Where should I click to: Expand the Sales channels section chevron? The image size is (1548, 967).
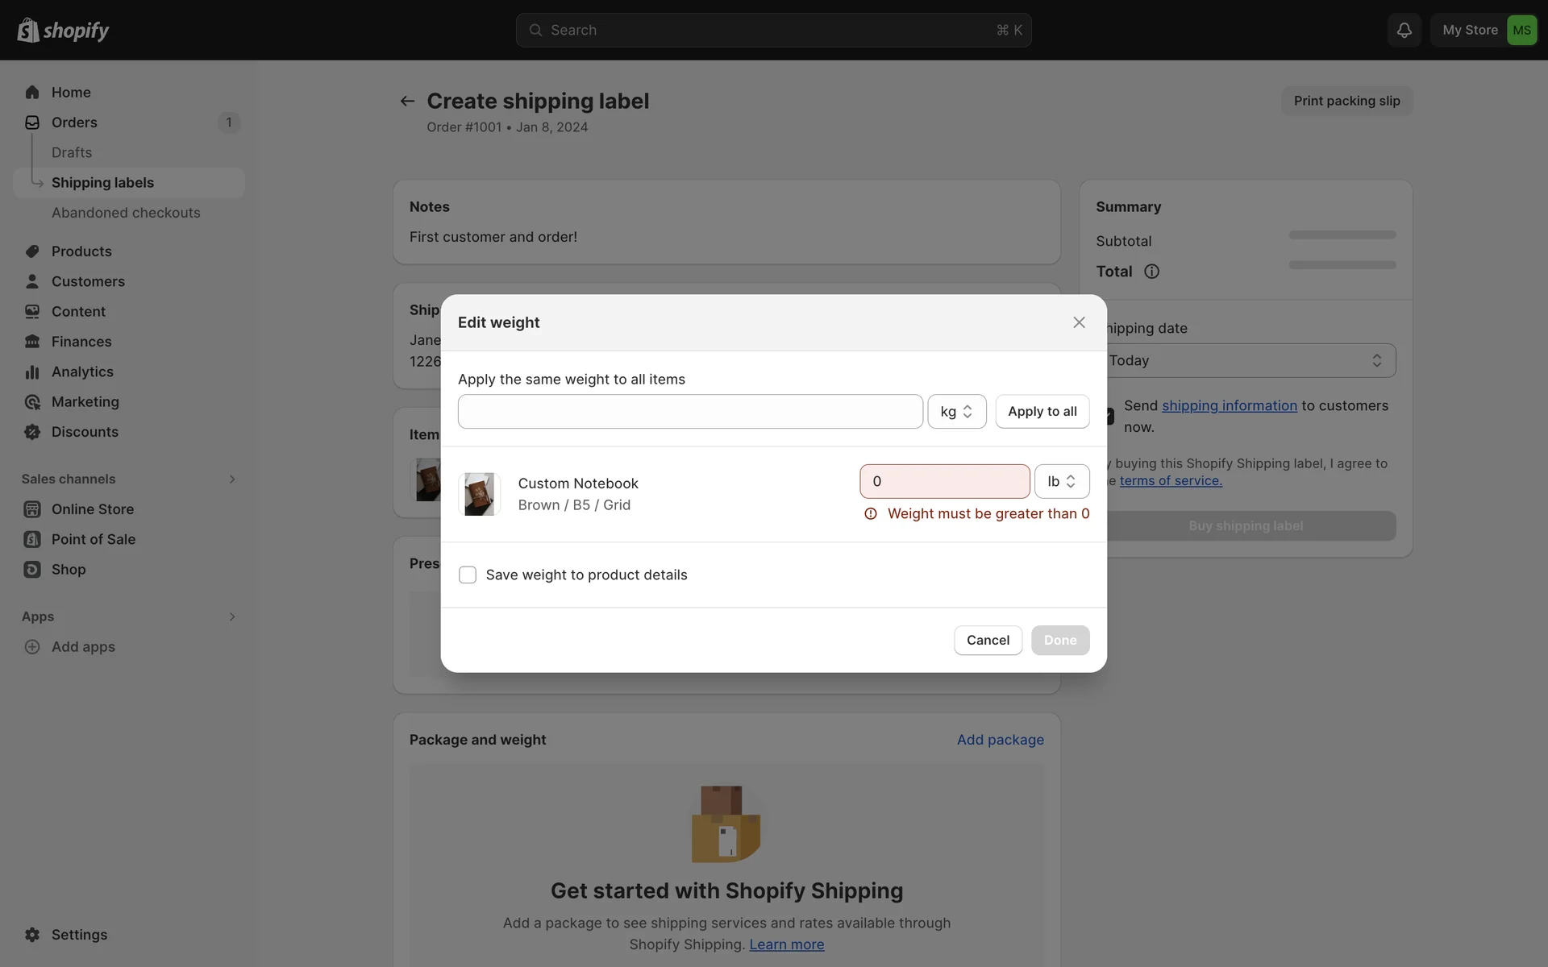[231, 479]
